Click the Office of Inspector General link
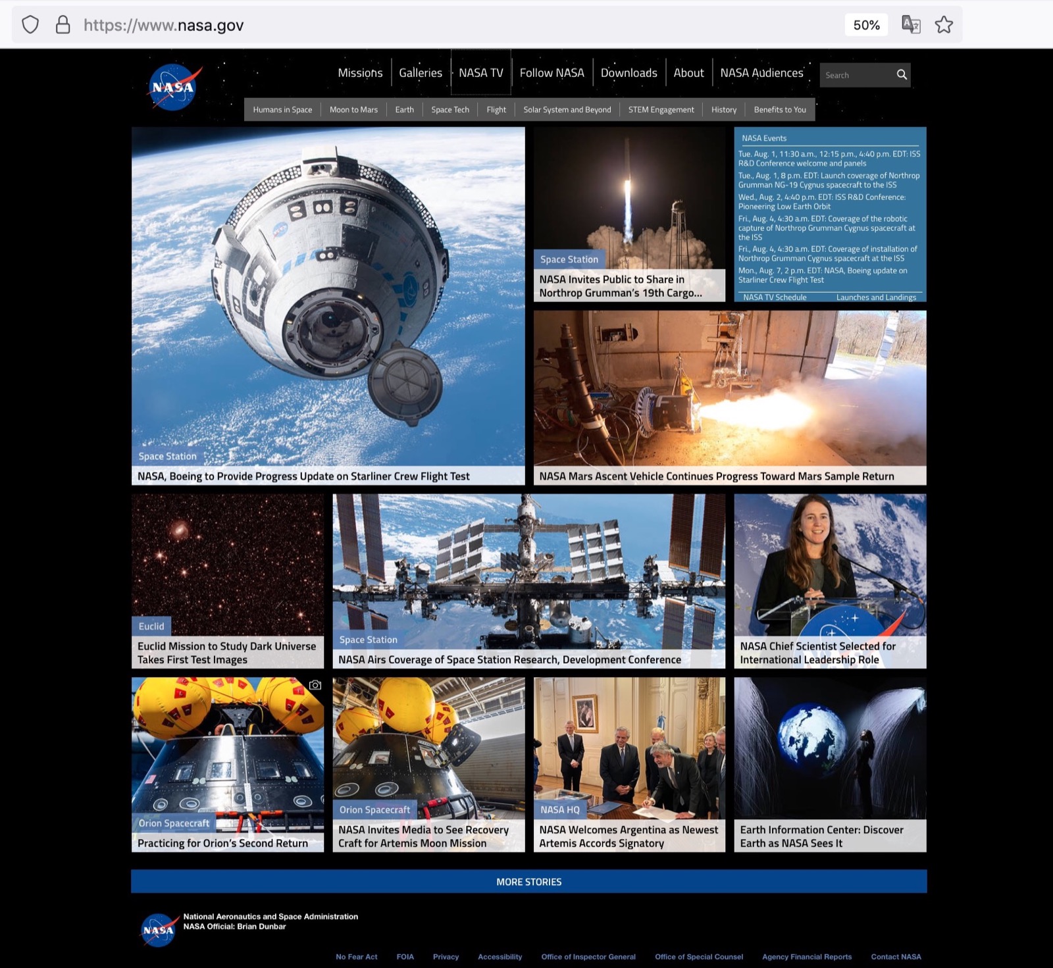1053x968 pixels. 588,957
